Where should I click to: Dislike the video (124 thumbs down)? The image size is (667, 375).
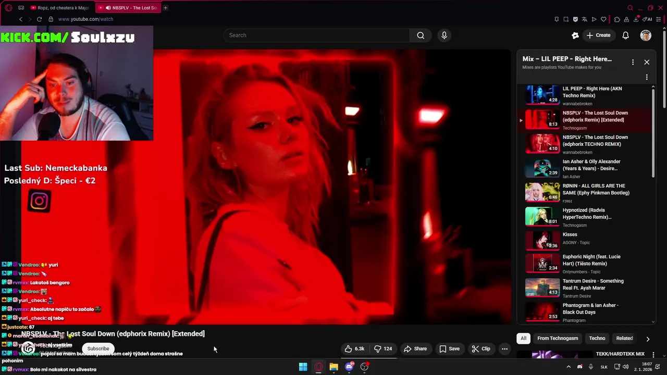point(384,348)
